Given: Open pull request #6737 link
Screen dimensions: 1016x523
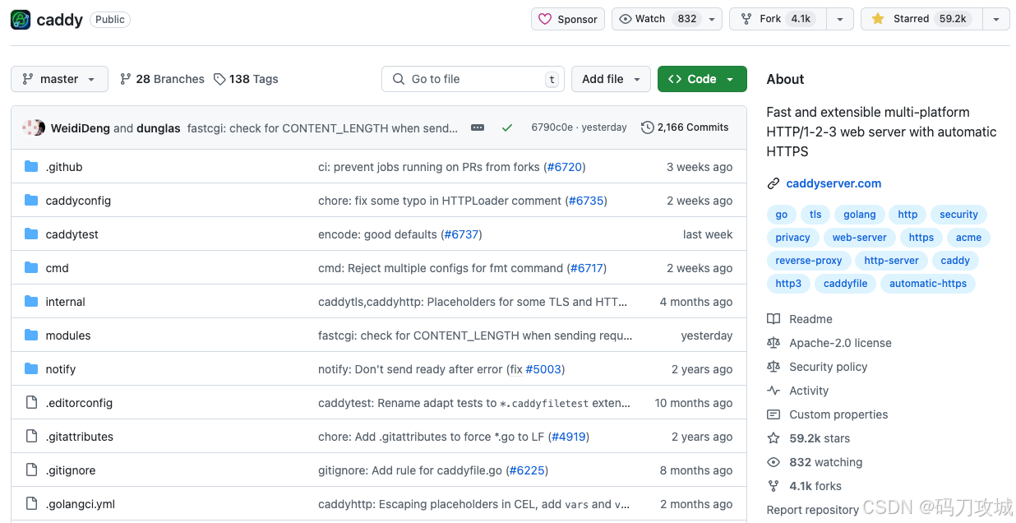Looking at the screenshot, I should pos(461,234).
